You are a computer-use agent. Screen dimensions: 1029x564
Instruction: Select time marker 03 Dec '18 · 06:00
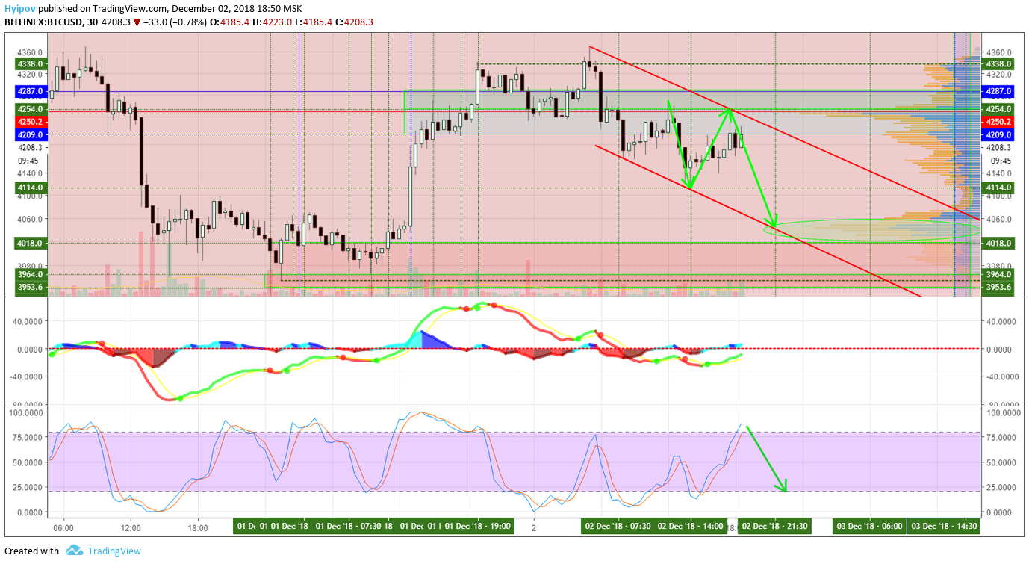click(x=869, y=527)
